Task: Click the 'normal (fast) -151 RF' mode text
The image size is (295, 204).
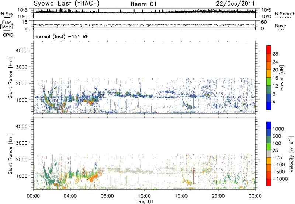Action: click(x=61, y=36)
